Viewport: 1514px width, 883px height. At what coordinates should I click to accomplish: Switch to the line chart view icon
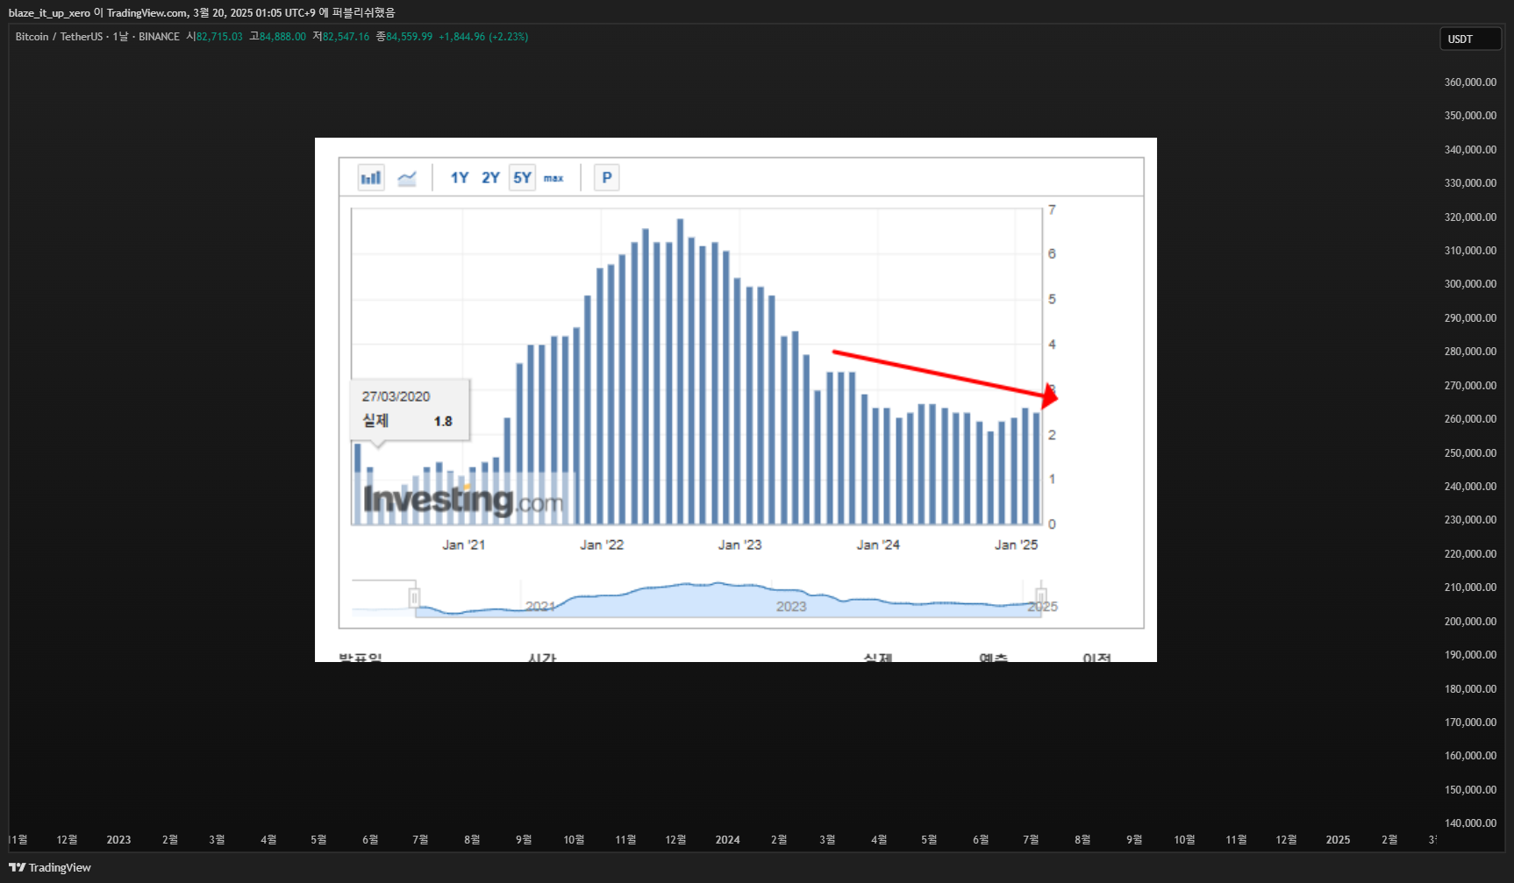407,178
